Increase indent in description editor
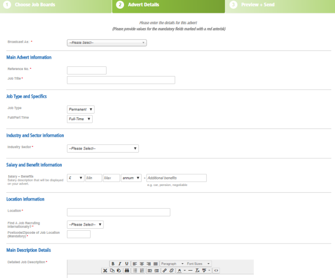 [156, 270]
